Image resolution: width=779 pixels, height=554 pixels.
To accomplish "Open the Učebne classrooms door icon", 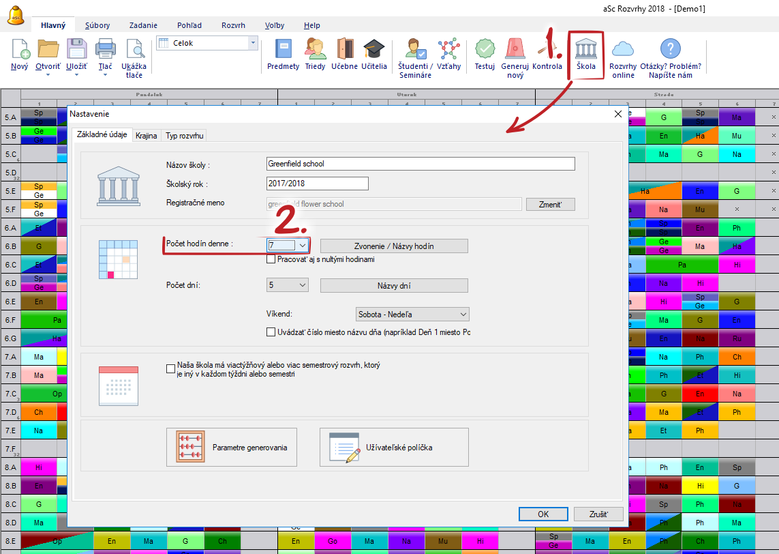I will [345, 50].
